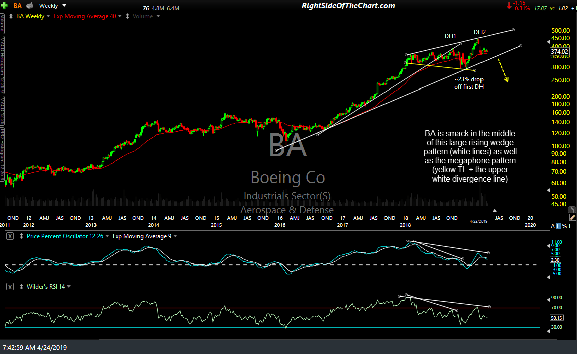
Task: Remove the Price Percent Oscillator panel via X
Action: [10, 236]
